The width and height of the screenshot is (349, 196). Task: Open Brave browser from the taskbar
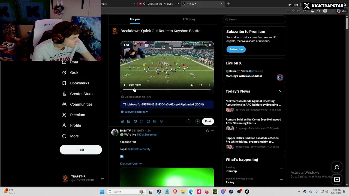pos(175,192)
